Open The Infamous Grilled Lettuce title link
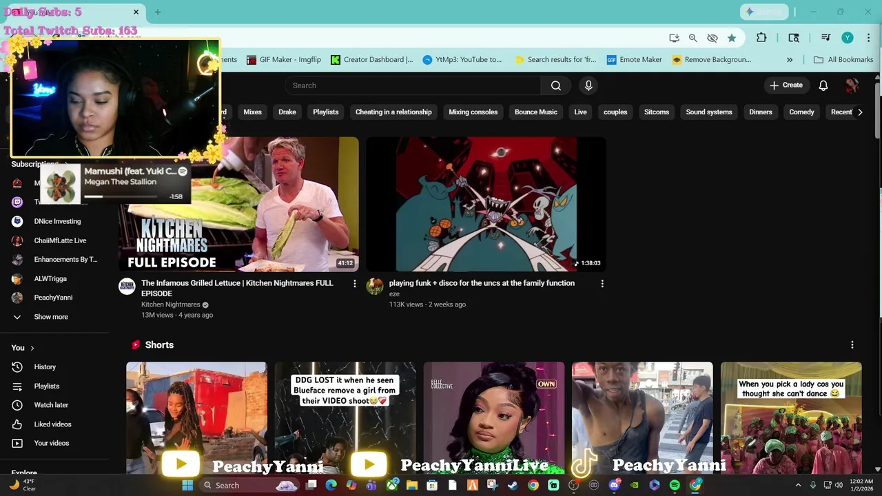Viewport: 882px width, 496px height. point(237,288)
